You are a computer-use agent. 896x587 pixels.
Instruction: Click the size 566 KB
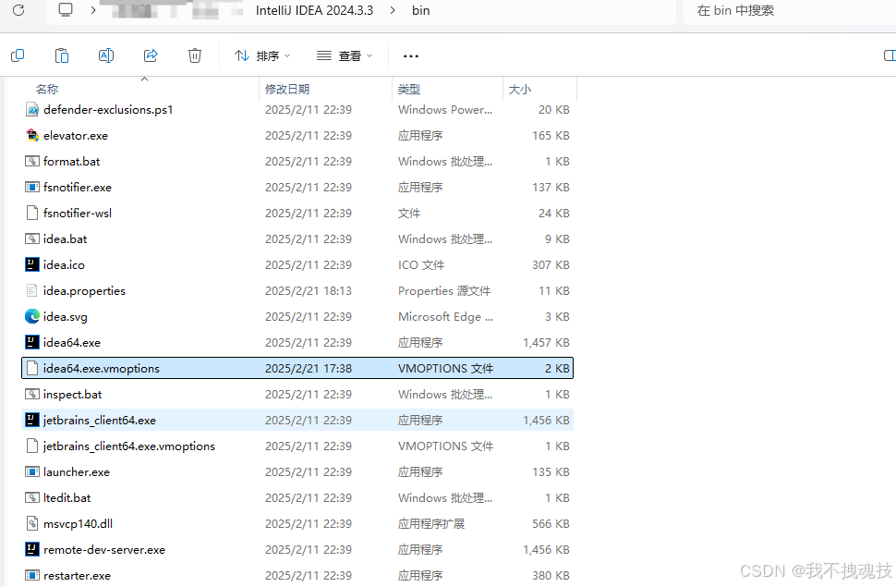tap(551, 524)
